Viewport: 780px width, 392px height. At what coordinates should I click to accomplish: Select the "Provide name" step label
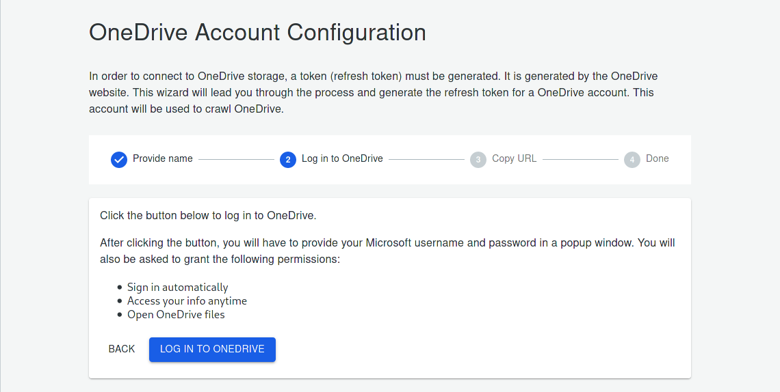coord(163,158)
